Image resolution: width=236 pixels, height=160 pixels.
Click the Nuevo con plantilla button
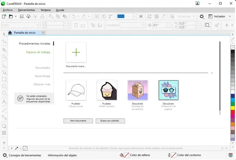(x=110, y=121)
